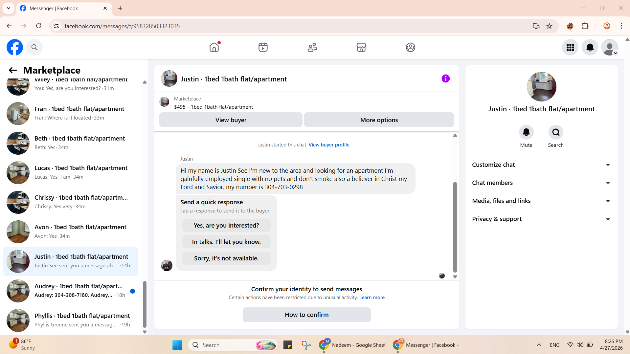
Task: Open the Facebook menu grid icon
Action: 570,47
